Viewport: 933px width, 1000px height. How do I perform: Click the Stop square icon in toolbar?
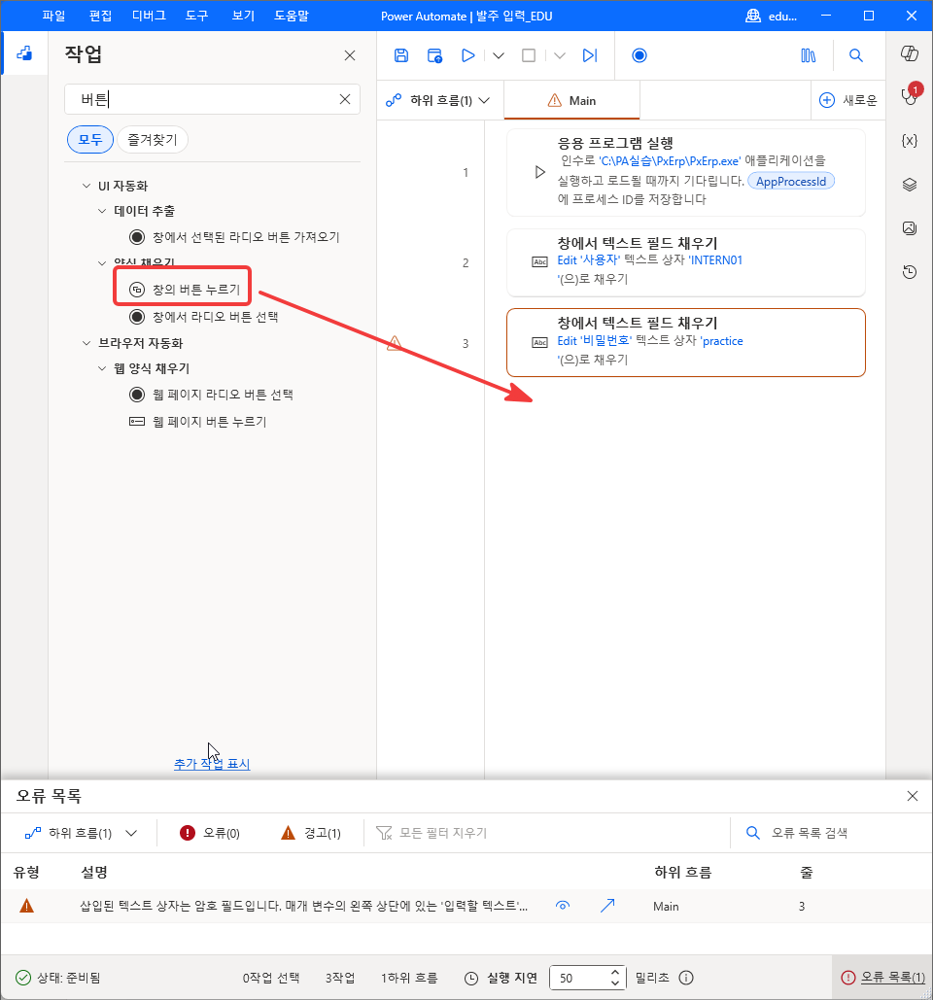click(x=529, y=55)
